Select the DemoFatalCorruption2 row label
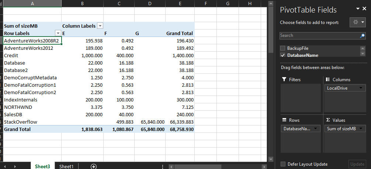Viewport: 371px width, 169px height. click(x=32, y=92)
